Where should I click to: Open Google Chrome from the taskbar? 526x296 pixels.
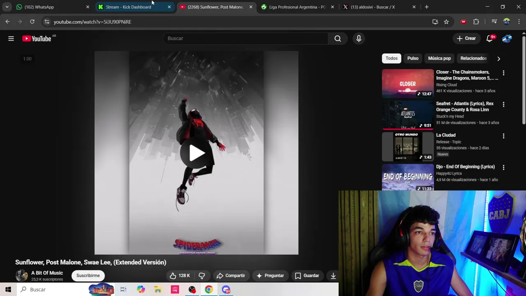[209, 289]
